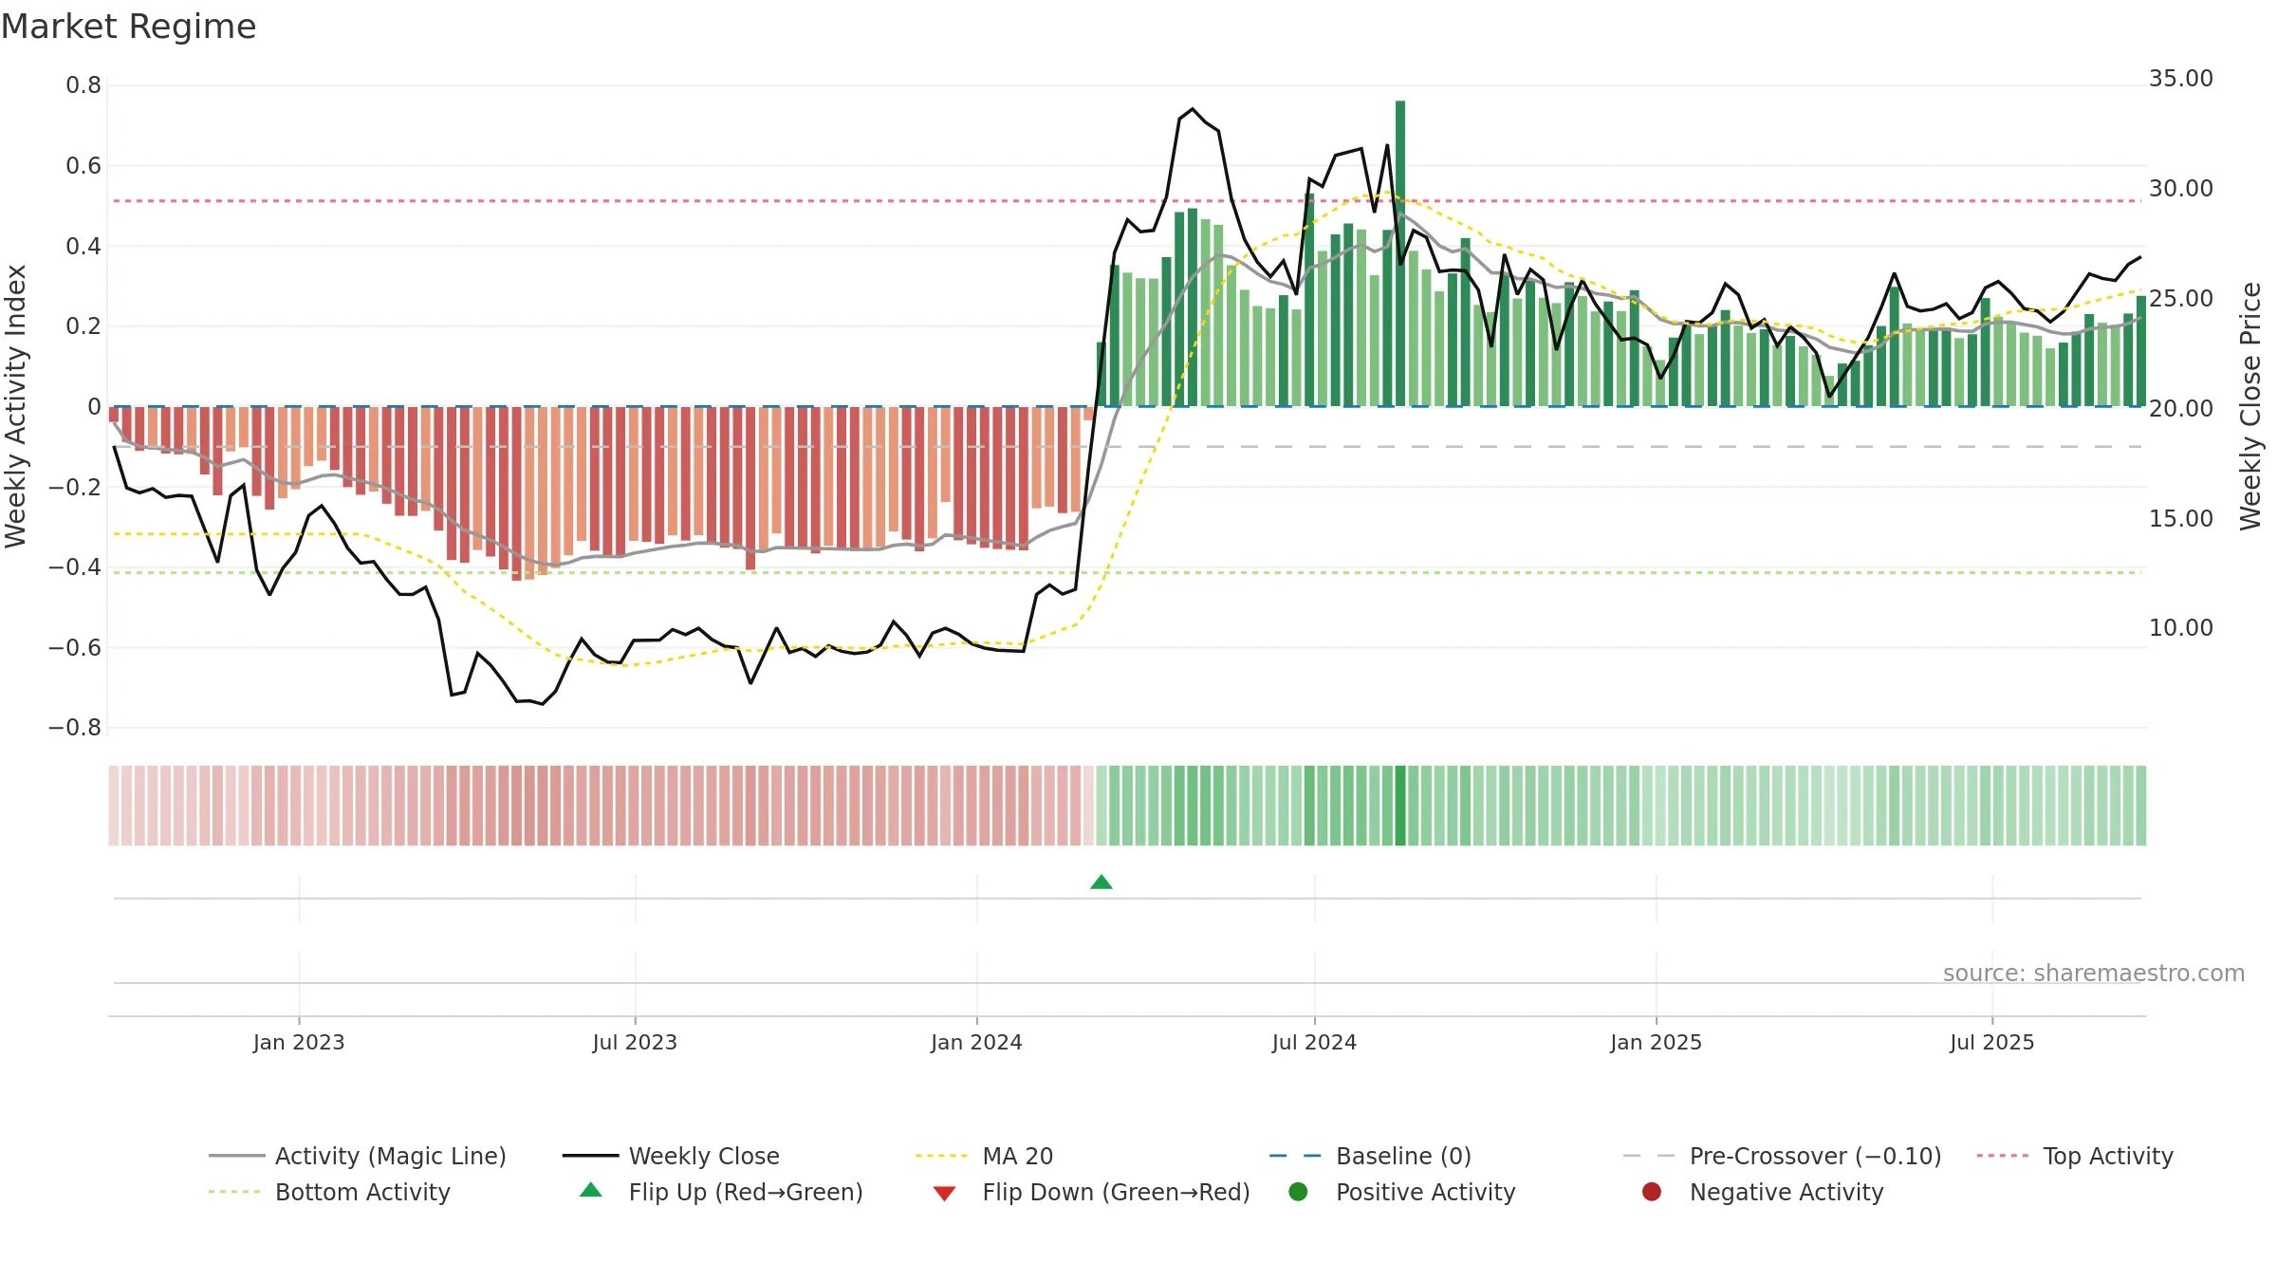Toggle the Pre-Crossover (−0.10) legend entry
2277x1281 pixels.
(1783, 1156)
